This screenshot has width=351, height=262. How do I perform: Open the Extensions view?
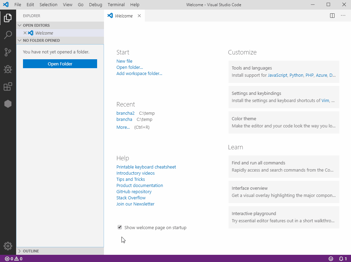pos(8,87)
